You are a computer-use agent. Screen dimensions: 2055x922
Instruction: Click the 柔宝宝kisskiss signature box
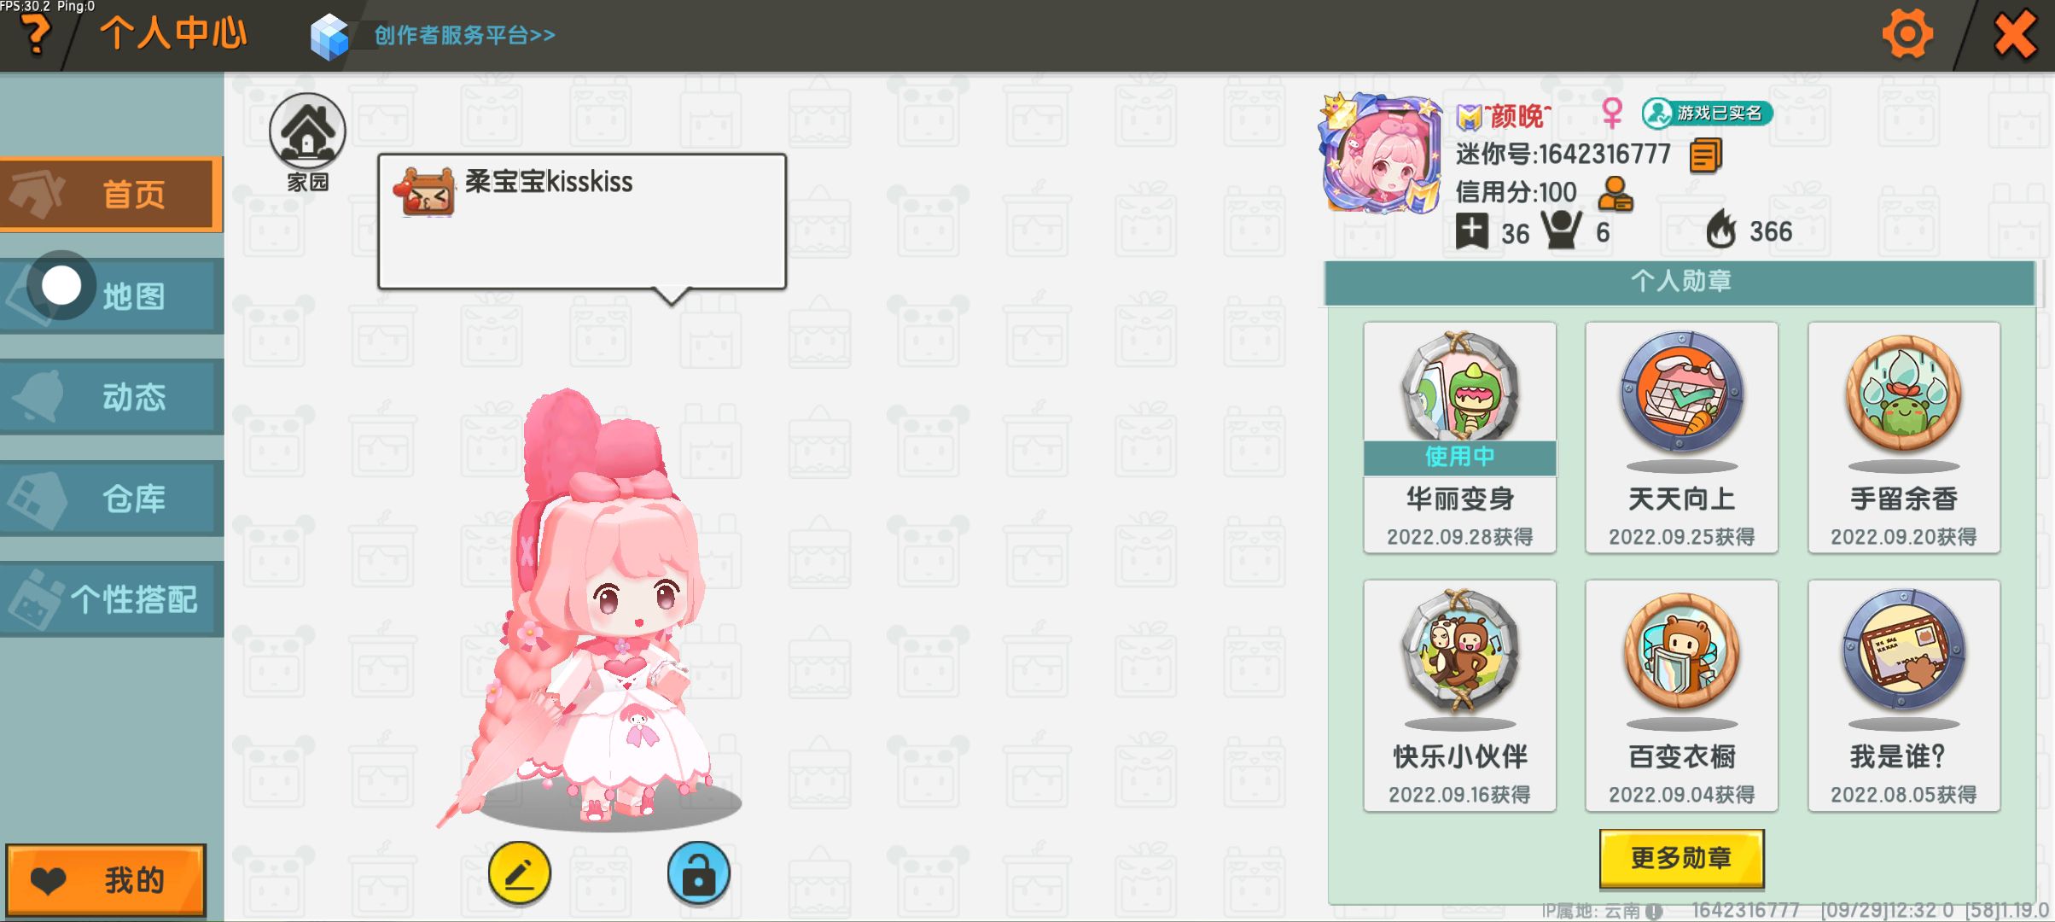tap(582, 222)
